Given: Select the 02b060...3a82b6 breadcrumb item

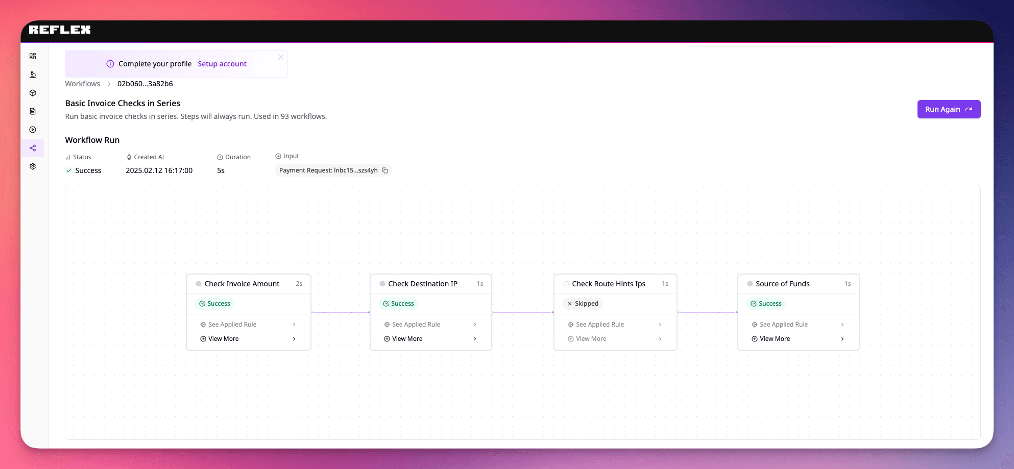Looking at the screenshot, I should 145,83.
